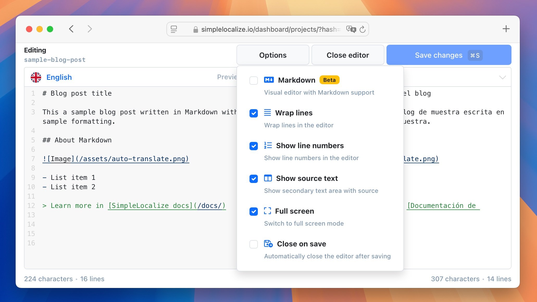This screenshot has height=302, width=537.
Task: Click the Preview label in English panel
Action: 227,77
